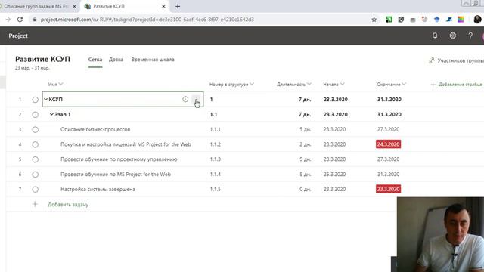This screenshot has width=484, height=272.
Task: Switch to Описание групп задач browser tab
Action: click(36, 7)
